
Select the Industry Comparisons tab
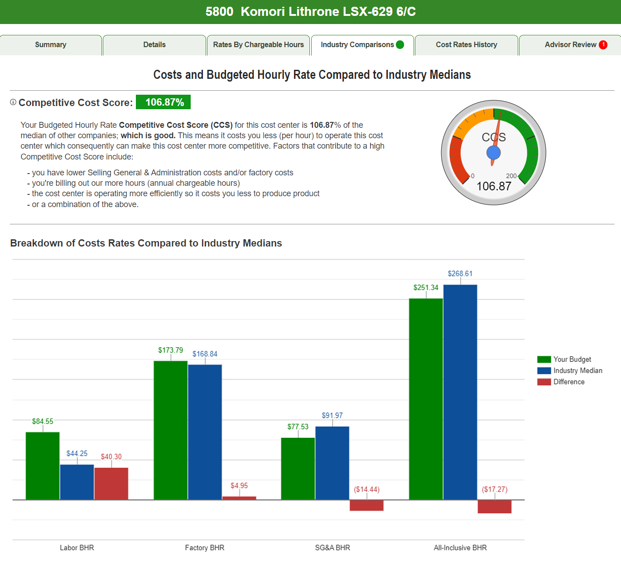(x=362, y=45)
